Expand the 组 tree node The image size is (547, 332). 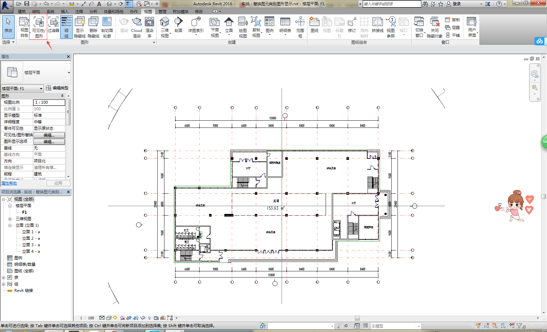click(x=4, y=284)
